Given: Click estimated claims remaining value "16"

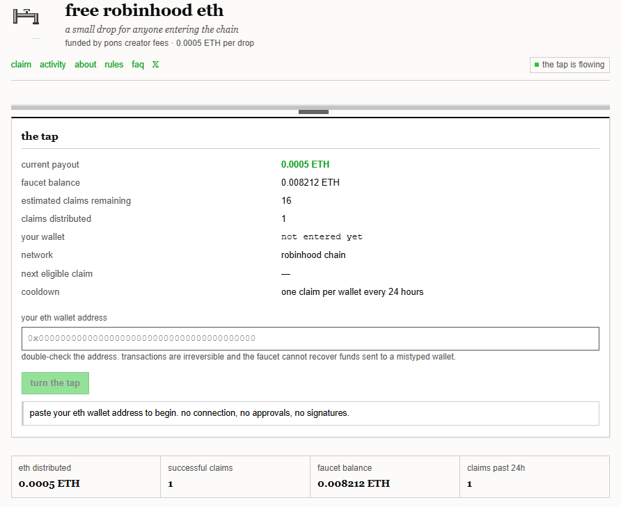Looking at the screenshot, I should pos(286,201).
